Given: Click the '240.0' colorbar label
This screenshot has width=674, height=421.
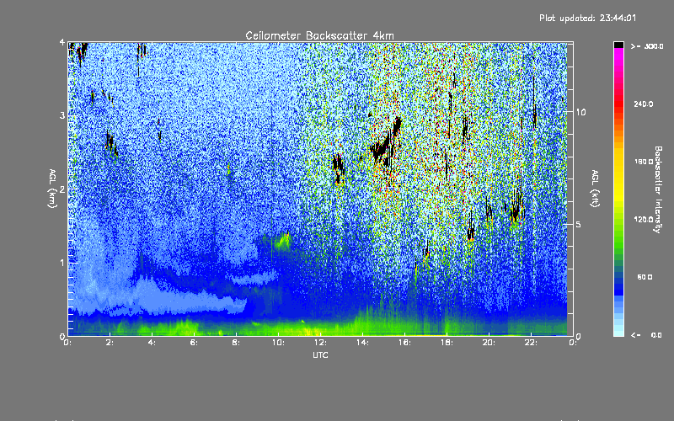Looking at the screenshot, I should 644,104.
